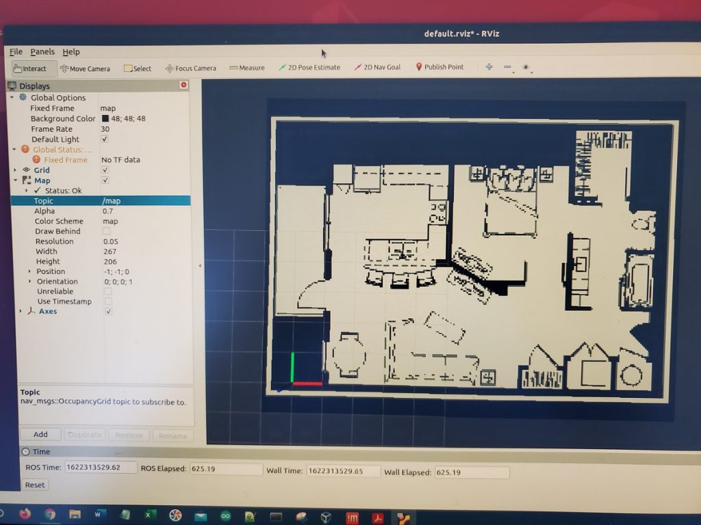Click the Add display button

click(40, 434)
